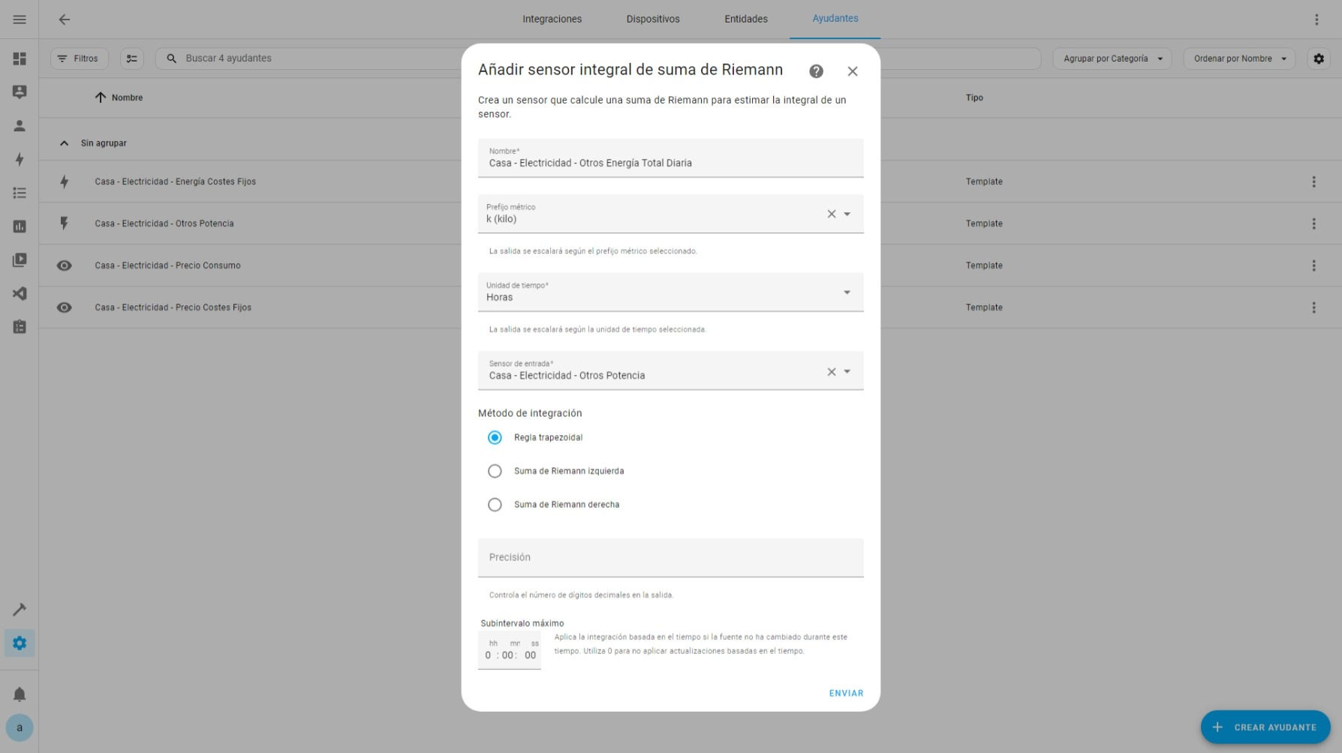
Task: Click the back arrow at top left
Action: click(x=65, y=19)
